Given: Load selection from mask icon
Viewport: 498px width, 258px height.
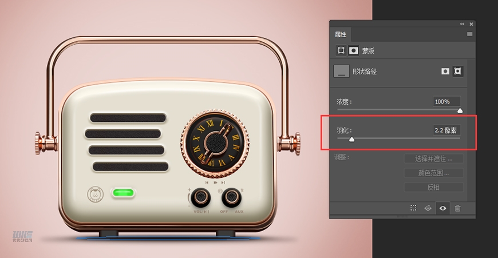Looking at the screenshot, I should [x=413, y=208].
